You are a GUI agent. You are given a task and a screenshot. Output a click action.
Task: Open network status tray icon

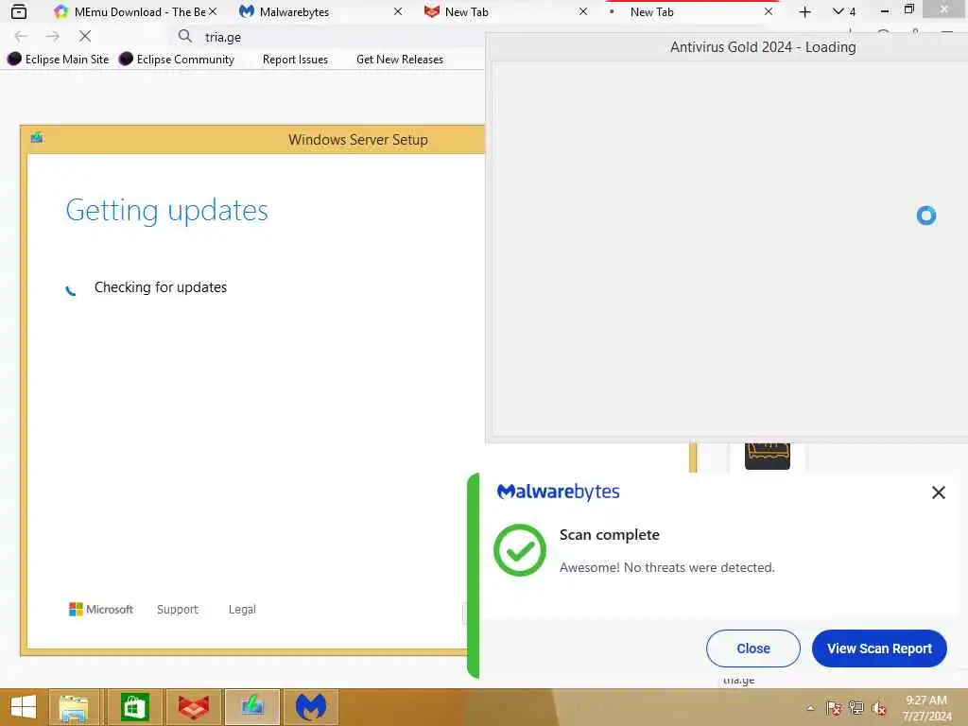point(856,708)
